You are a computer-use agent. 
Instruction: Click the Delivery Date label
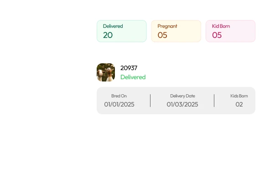pyautogui.click(x=182, y=96)
